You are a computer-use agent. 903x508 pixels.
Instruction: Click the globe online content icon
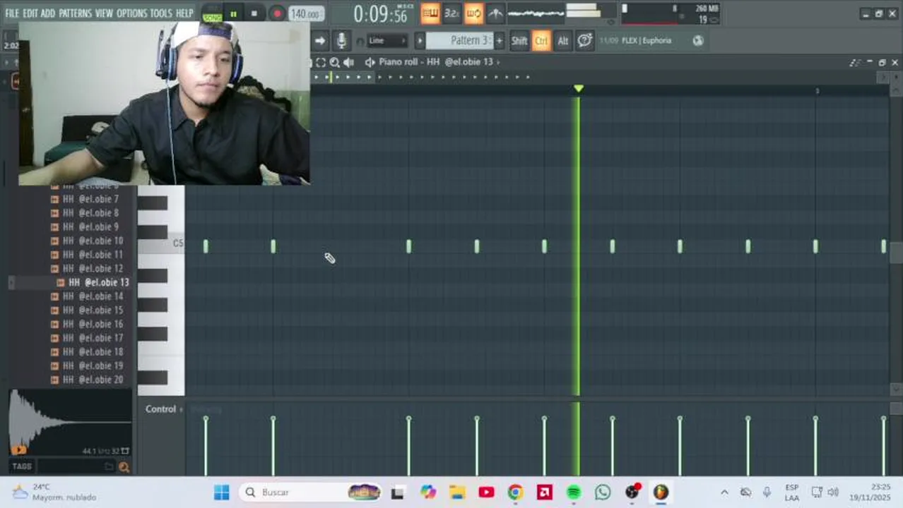[x=698, y=41]
